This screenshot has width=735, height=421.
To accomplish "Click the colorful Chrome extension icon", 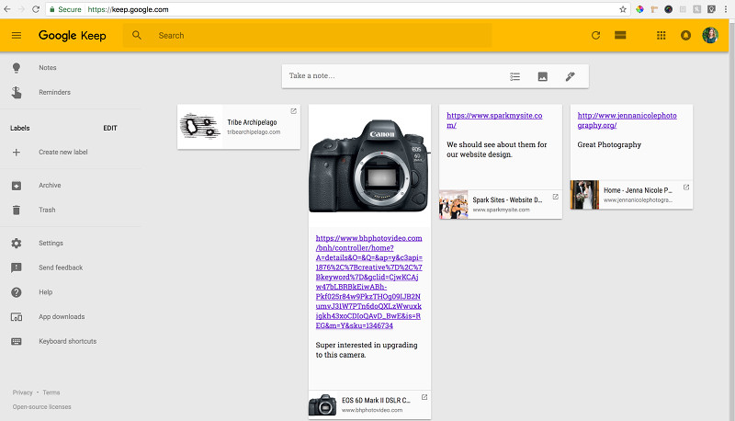I will [639, 9].
